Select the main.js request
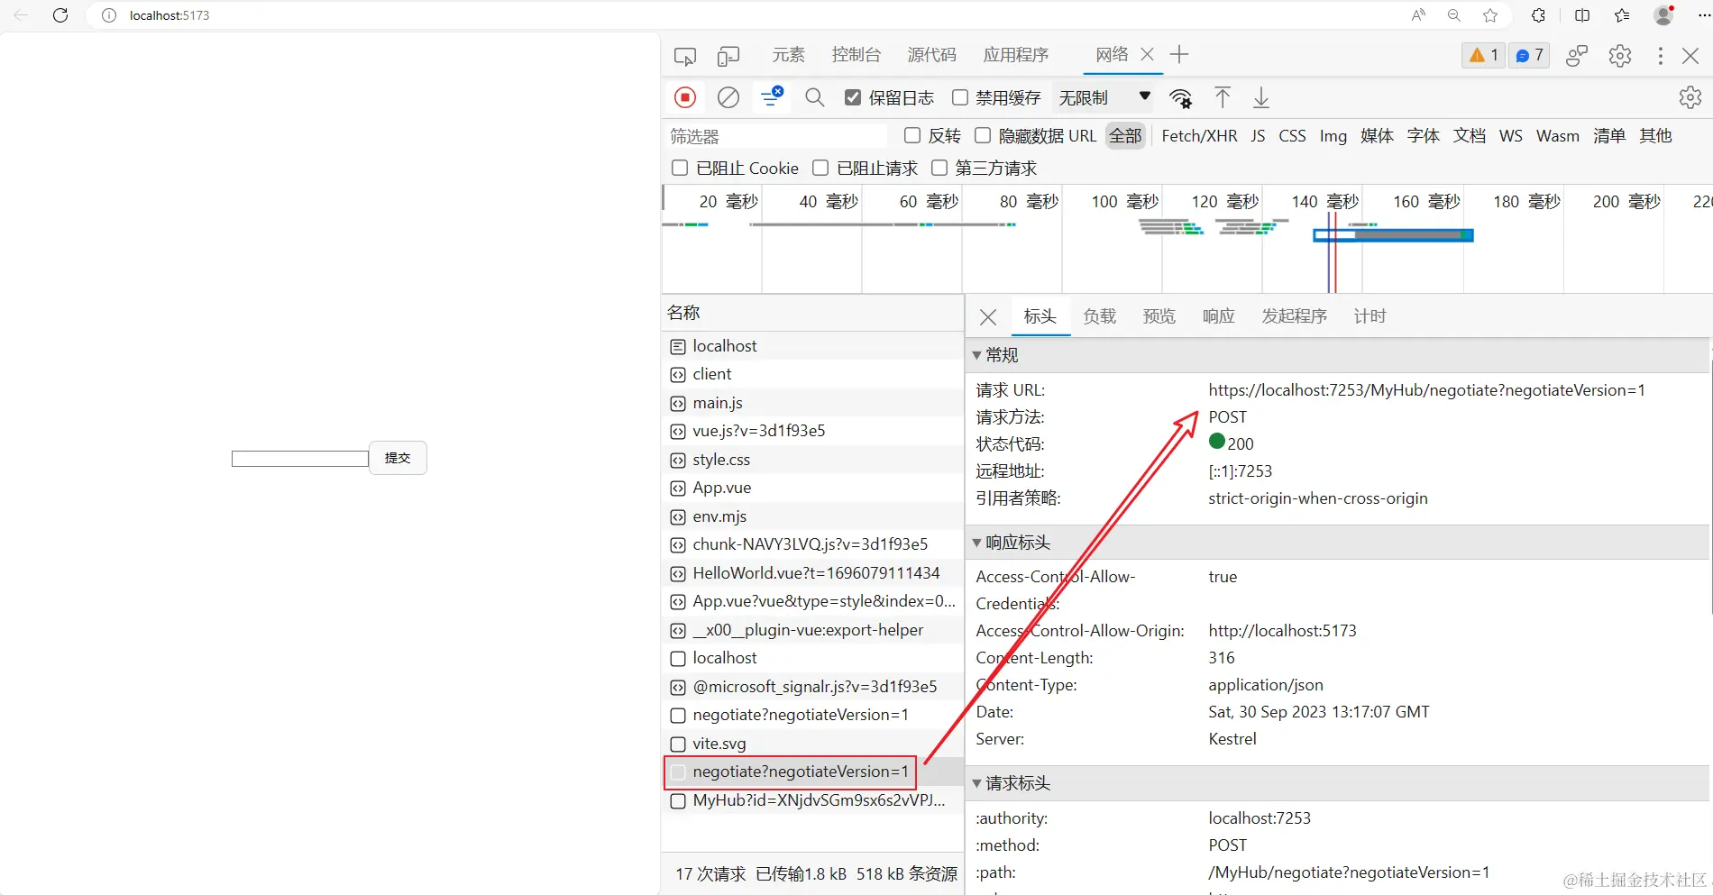The image size is (1713, 895). (812, 403)
